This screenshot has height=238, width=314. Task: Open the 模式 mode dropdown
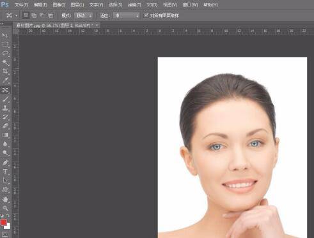(84, 15)
